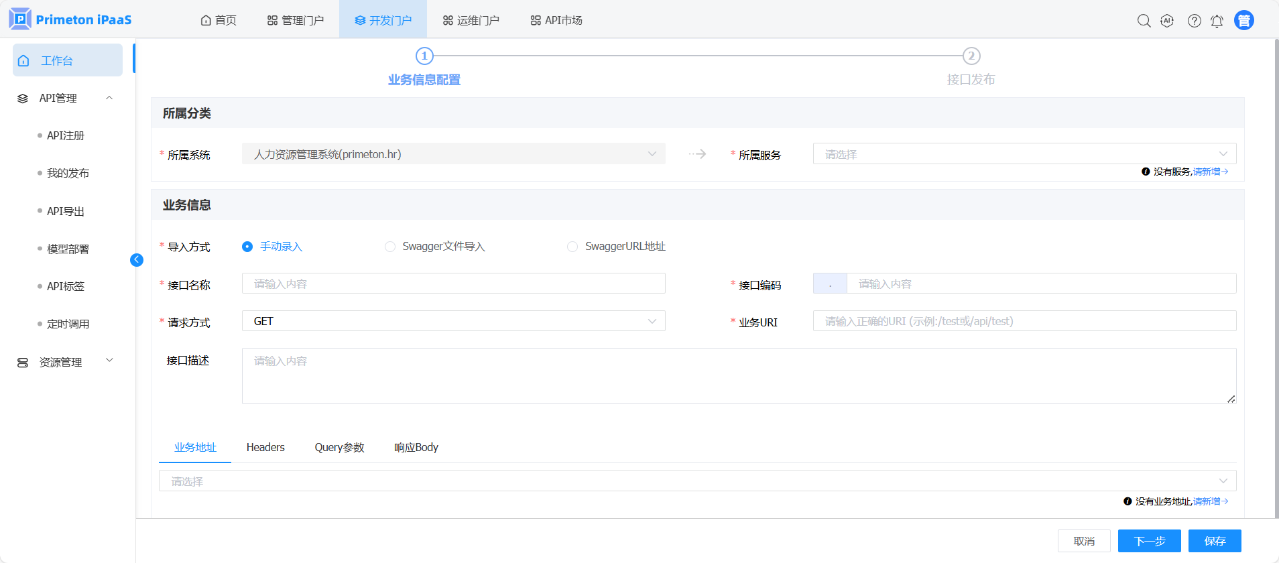
Task: Click the help question mark icon
Action: 1194,21
